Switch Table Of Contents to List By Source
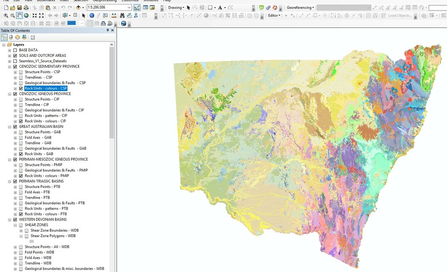Viewport: 447px width, 272px height. coord(10,37)
